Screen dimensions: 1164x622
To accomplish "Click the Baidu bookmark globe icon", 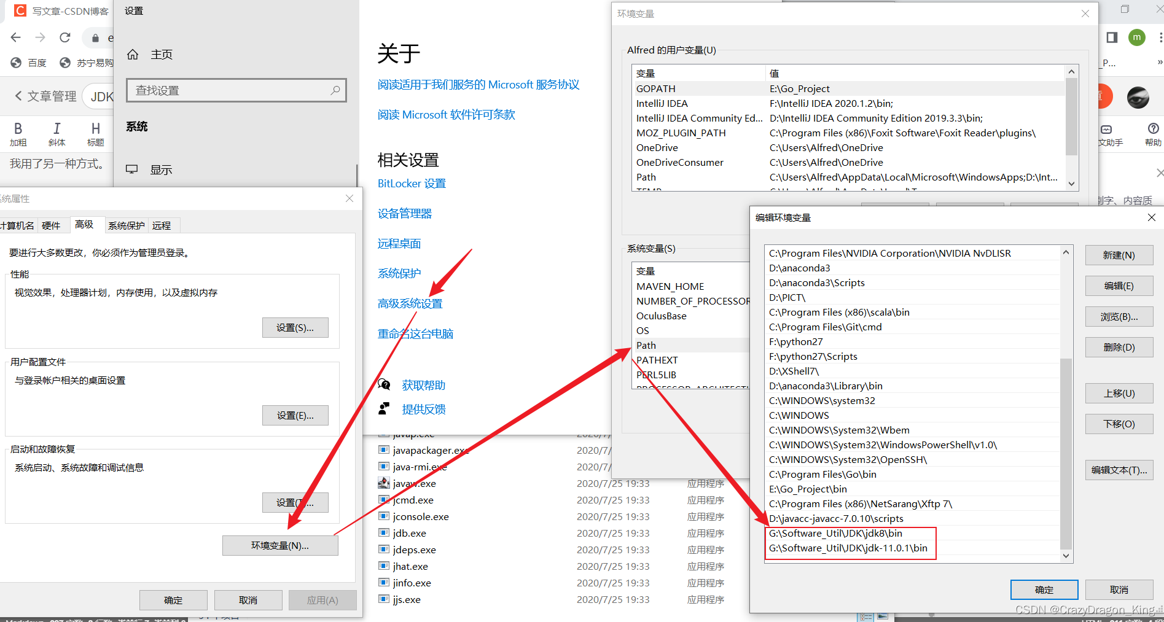I will point(17,63).
